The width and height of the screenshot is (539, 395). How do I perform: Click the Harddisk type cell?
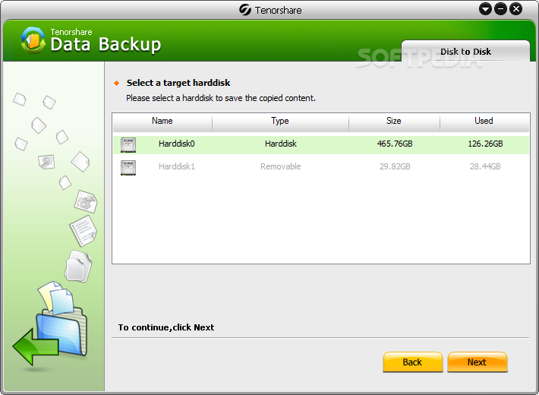pyautogui.click(x=280, y=144)
